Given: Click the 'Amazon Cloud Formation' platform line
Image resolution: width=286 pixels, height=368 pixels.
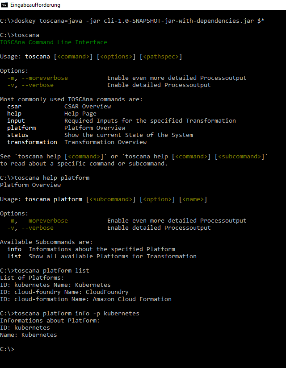Looking at the screenshot, I should point(86,299).
